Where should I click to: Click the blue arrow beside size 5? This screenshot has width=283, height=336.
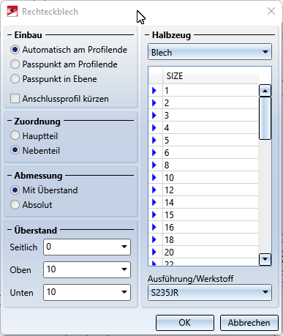[x=154, y=140]
